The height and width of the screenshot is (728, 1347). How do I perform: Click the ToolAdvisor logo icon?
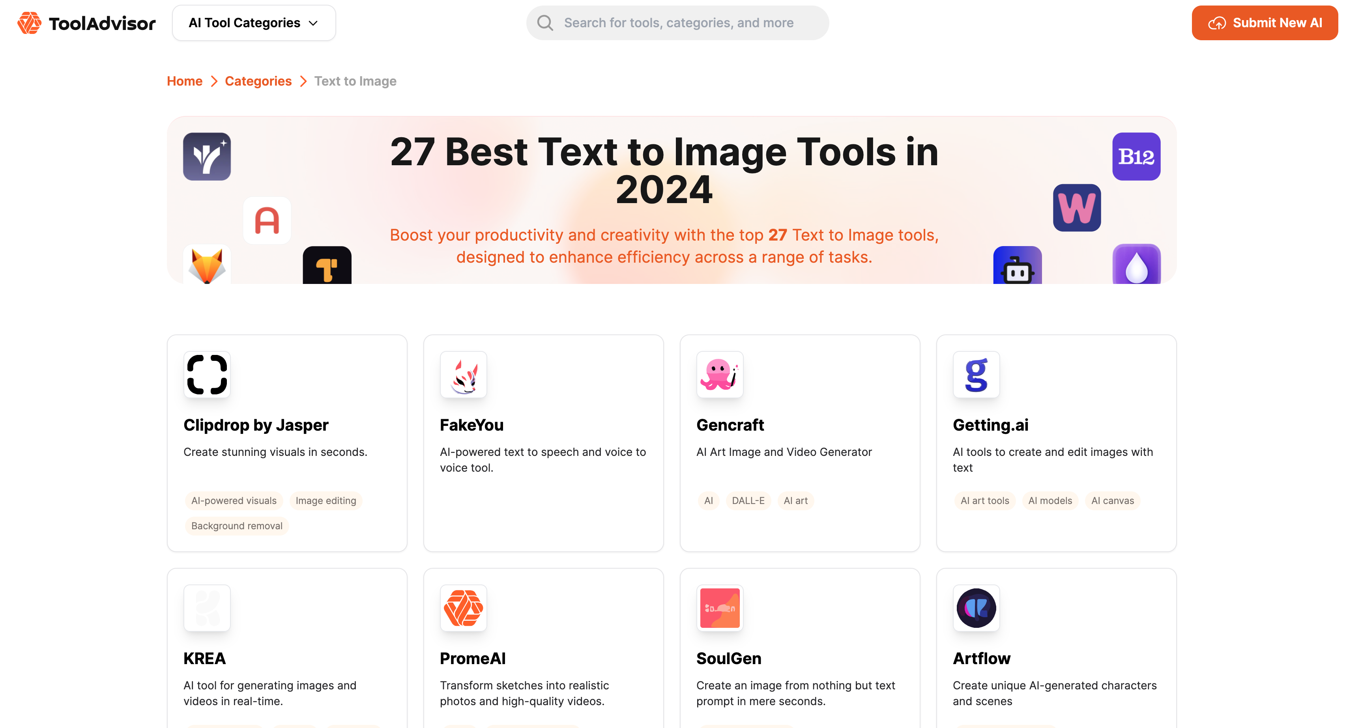click(x=29, y=23)
